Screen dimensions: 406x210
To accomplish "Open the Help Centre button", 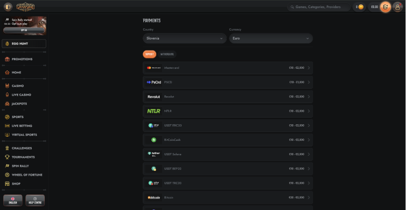I will click(35, 201).
